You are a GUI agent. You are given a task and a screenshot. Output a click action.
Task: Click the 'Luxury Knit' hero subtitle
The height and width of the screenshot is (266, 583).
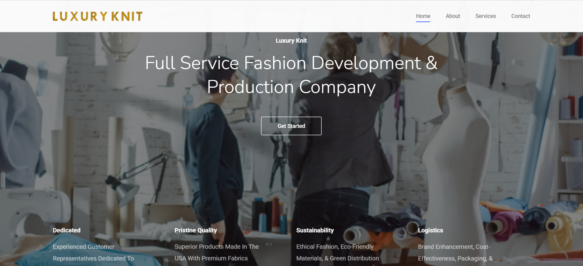(x=291, y=40)
